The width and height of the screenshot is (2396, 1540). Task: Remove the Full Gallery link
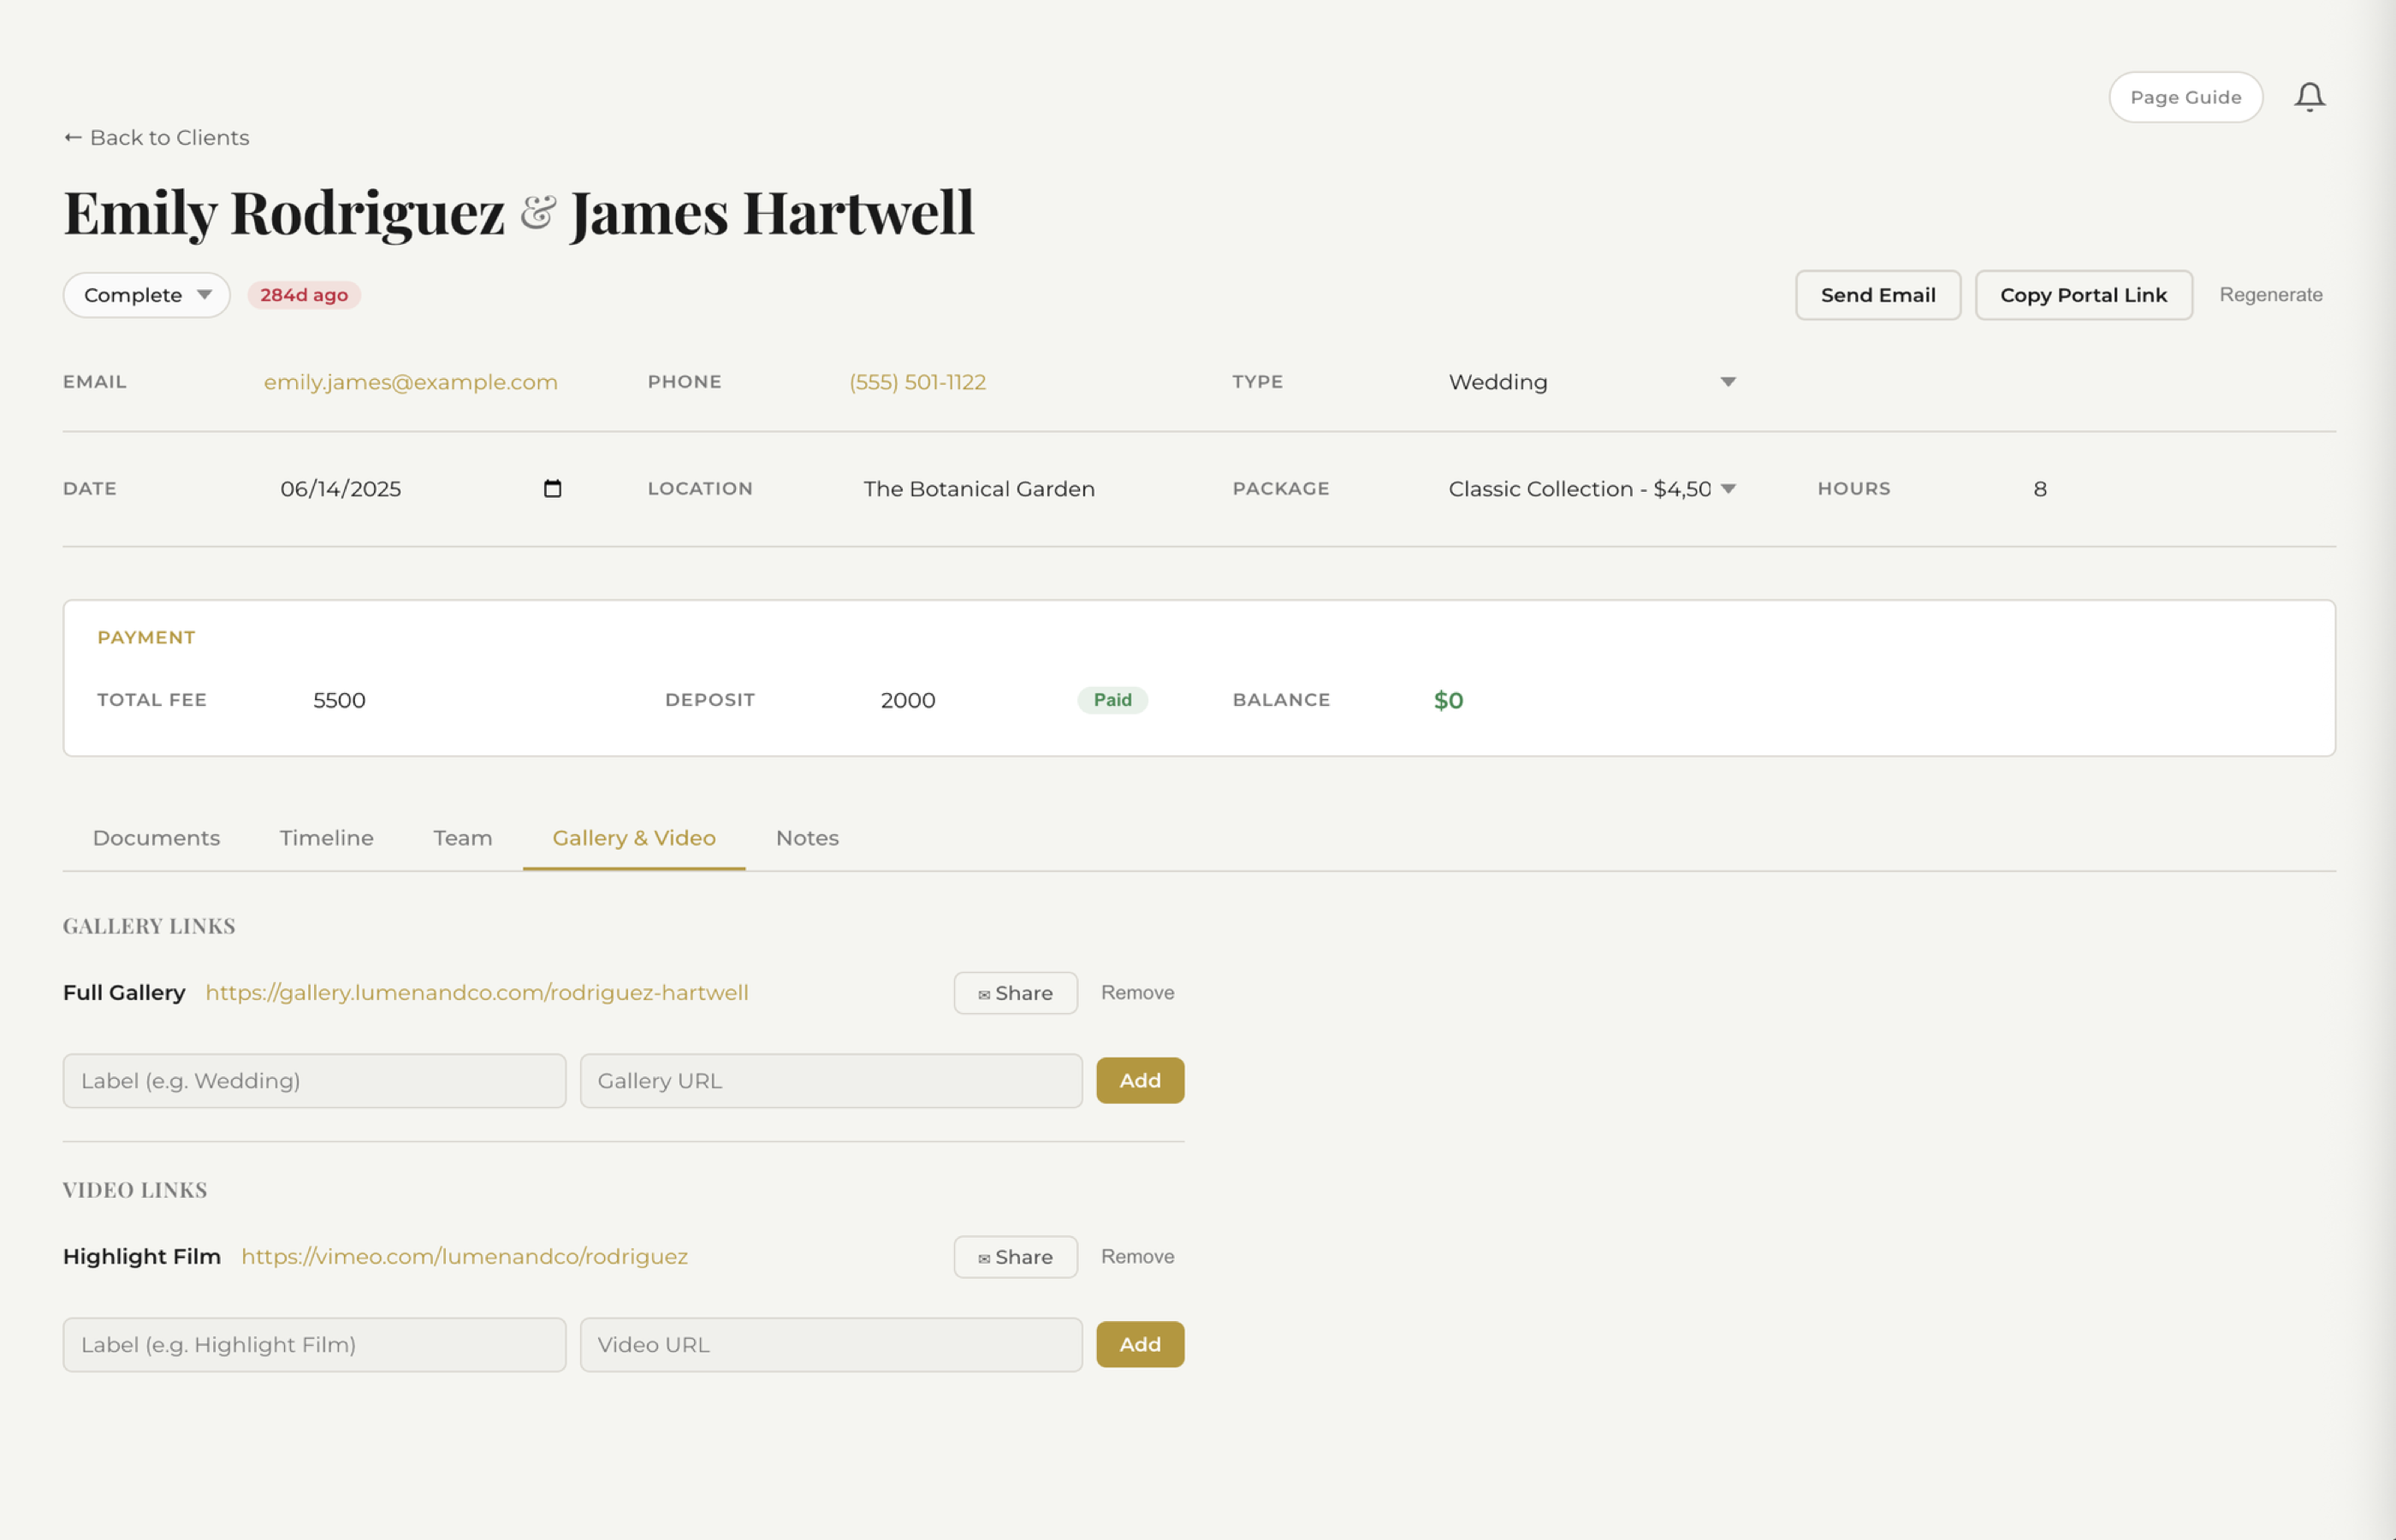pos(1137,992)
